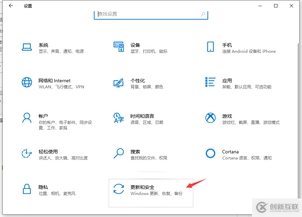Click the text Windows 更新、恢复、备份
Image resolution: width=302 pixels, height=217 pixels.
coord(156,194)
